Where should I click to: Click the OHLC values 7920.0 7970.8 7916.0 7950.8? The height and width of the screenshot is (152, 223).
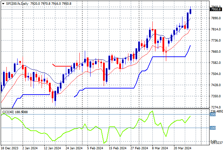[x=51, y=4]
